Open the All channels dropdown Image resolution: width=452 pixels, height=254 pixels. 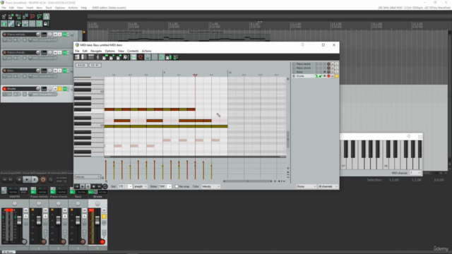tap(328, 186)
